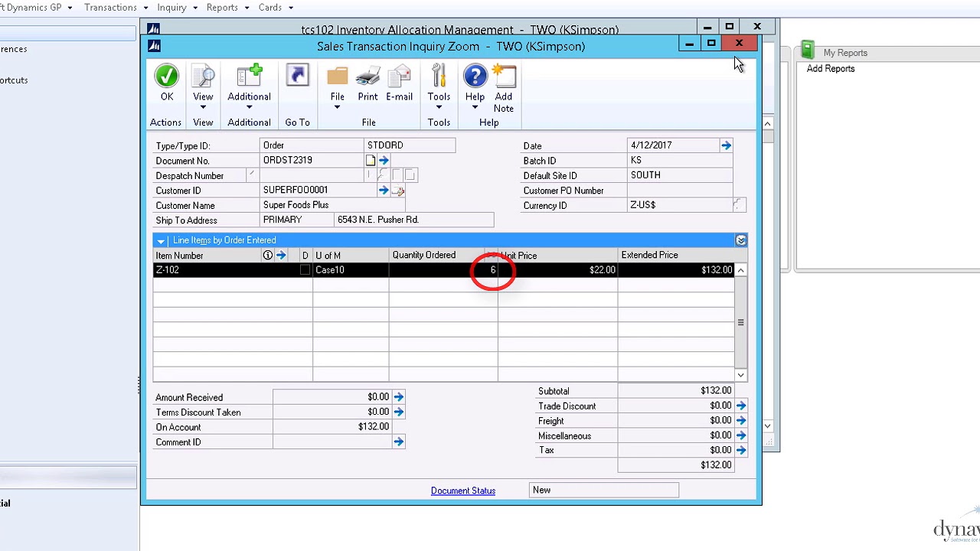
Task: Click the Case10 U of M cell
Action: click(x=351, y=270)
